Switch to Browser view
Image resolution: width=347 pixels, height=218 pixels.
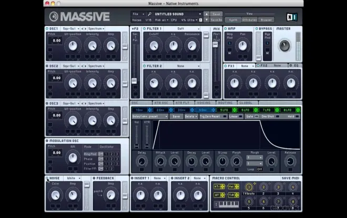point(266,20)
